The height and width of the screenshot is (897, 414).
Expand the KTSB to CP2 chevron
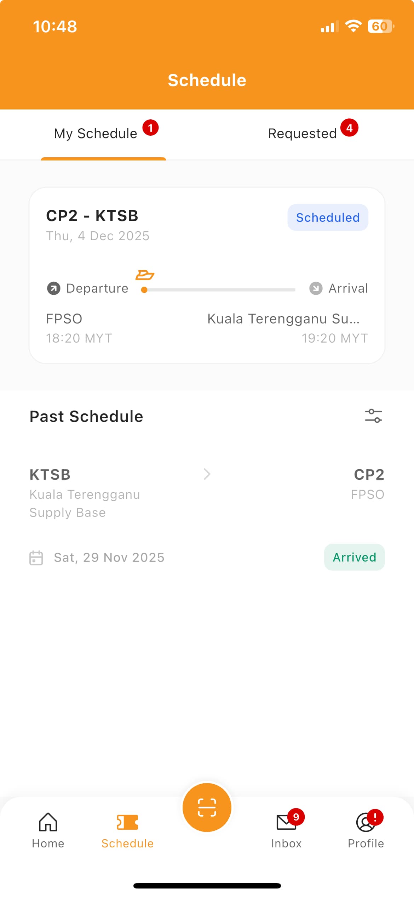click(207, 474)
